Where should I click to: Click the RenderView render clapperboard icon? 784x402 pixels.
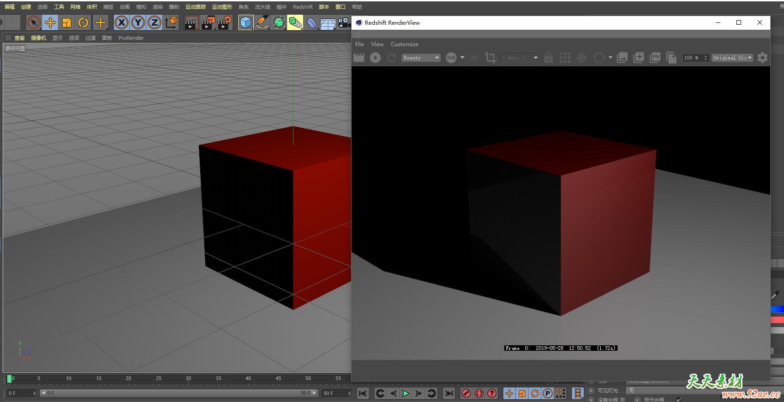tap(359, 58)
